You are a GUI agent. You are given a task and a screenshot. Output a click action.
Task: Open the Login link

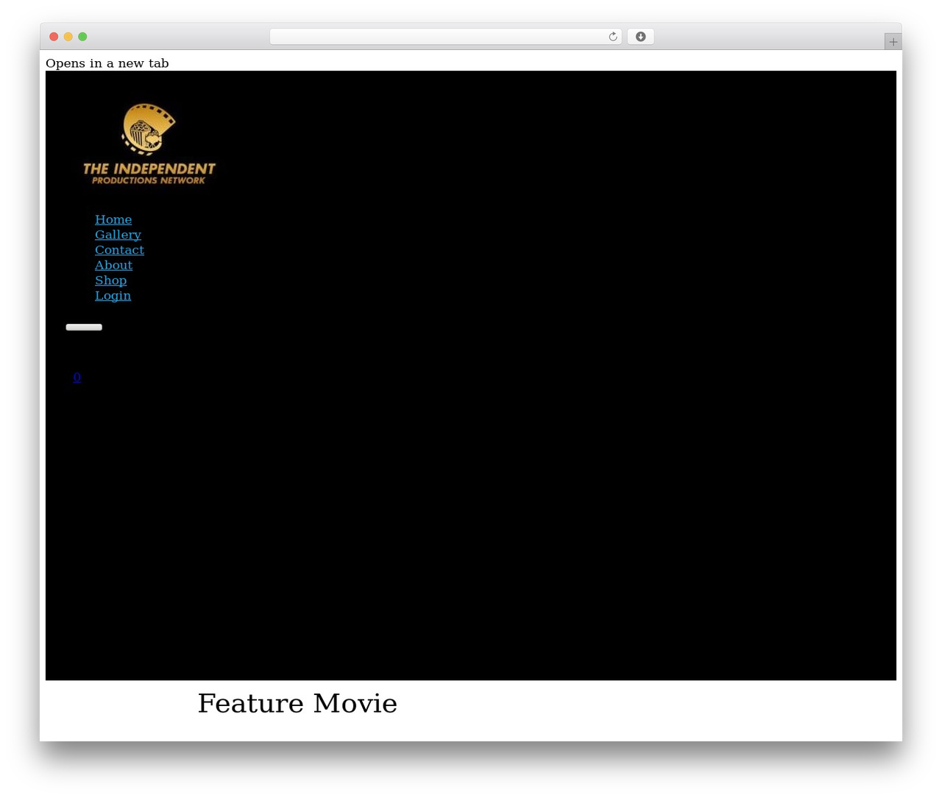tap(113, 296)
